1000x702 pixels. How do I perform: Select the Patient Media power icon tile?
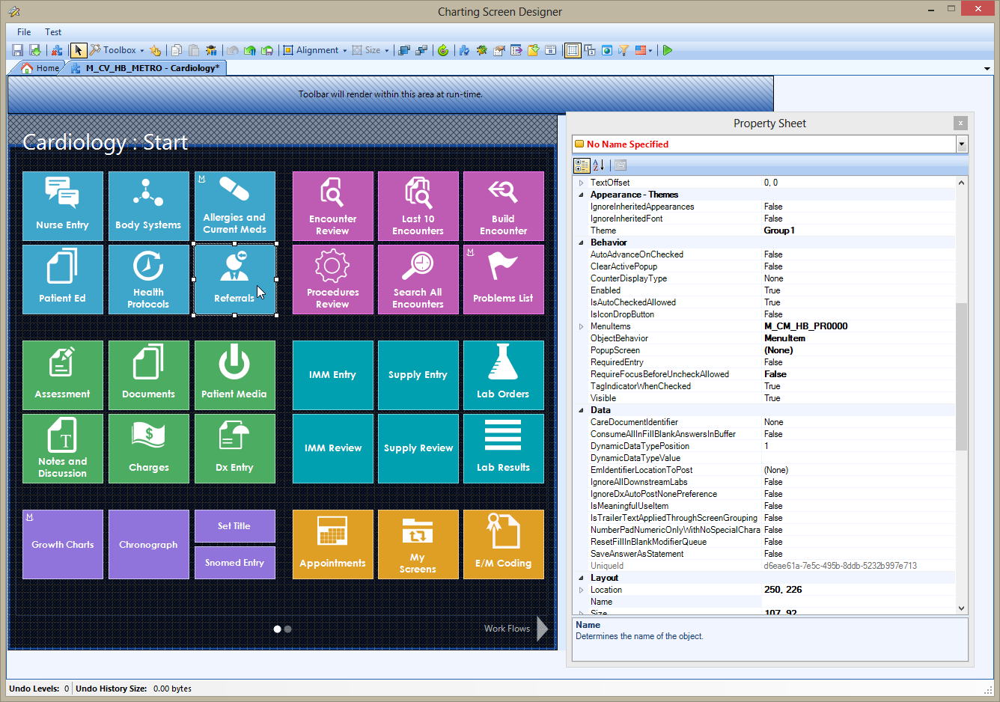click(x=234, y=375)
